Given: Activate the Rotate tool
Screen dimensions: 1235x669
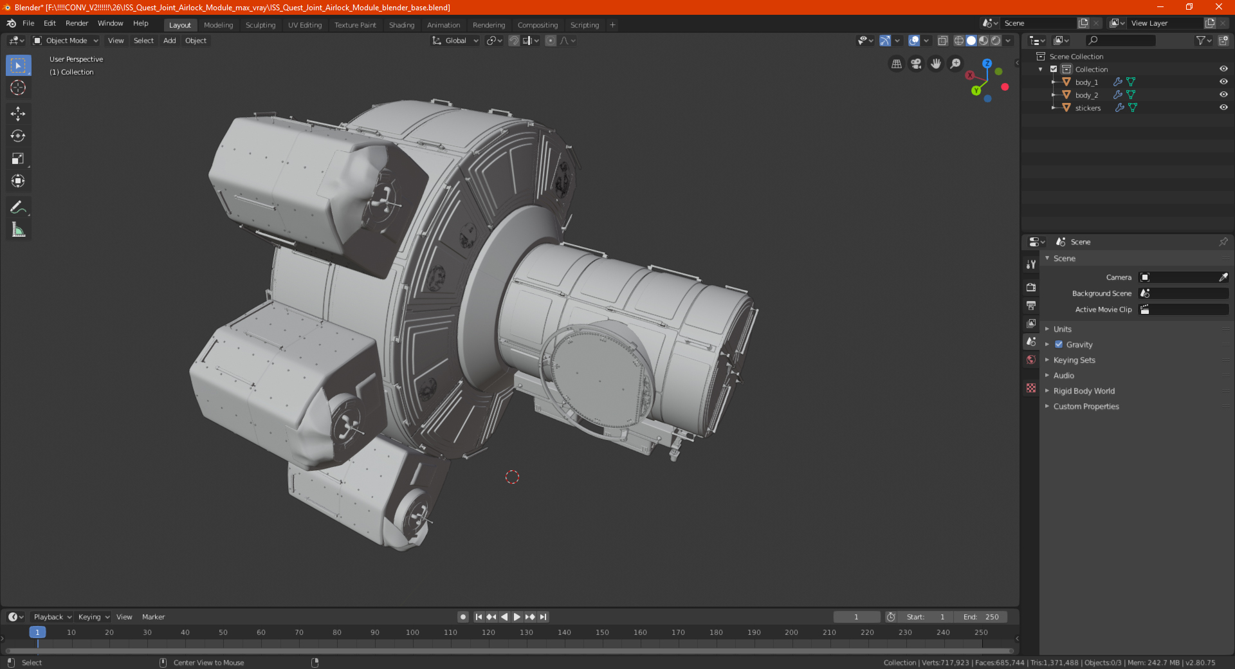Looking at the screenshot, I should point(18,136).
